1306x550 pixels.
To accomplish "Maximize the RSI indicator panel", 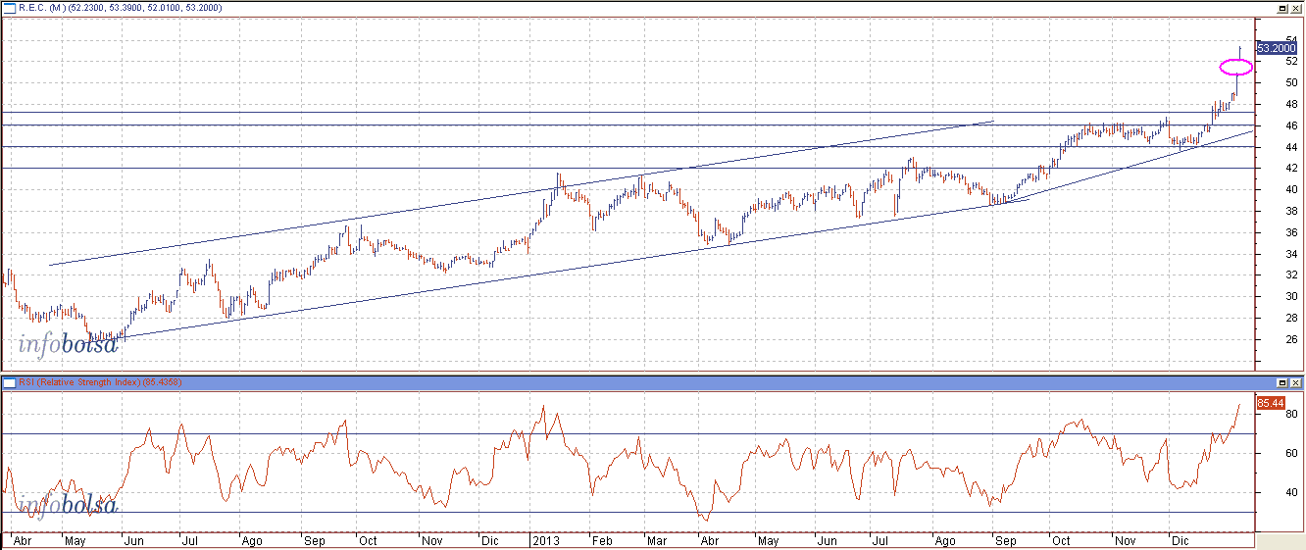I will [1282, 382].
